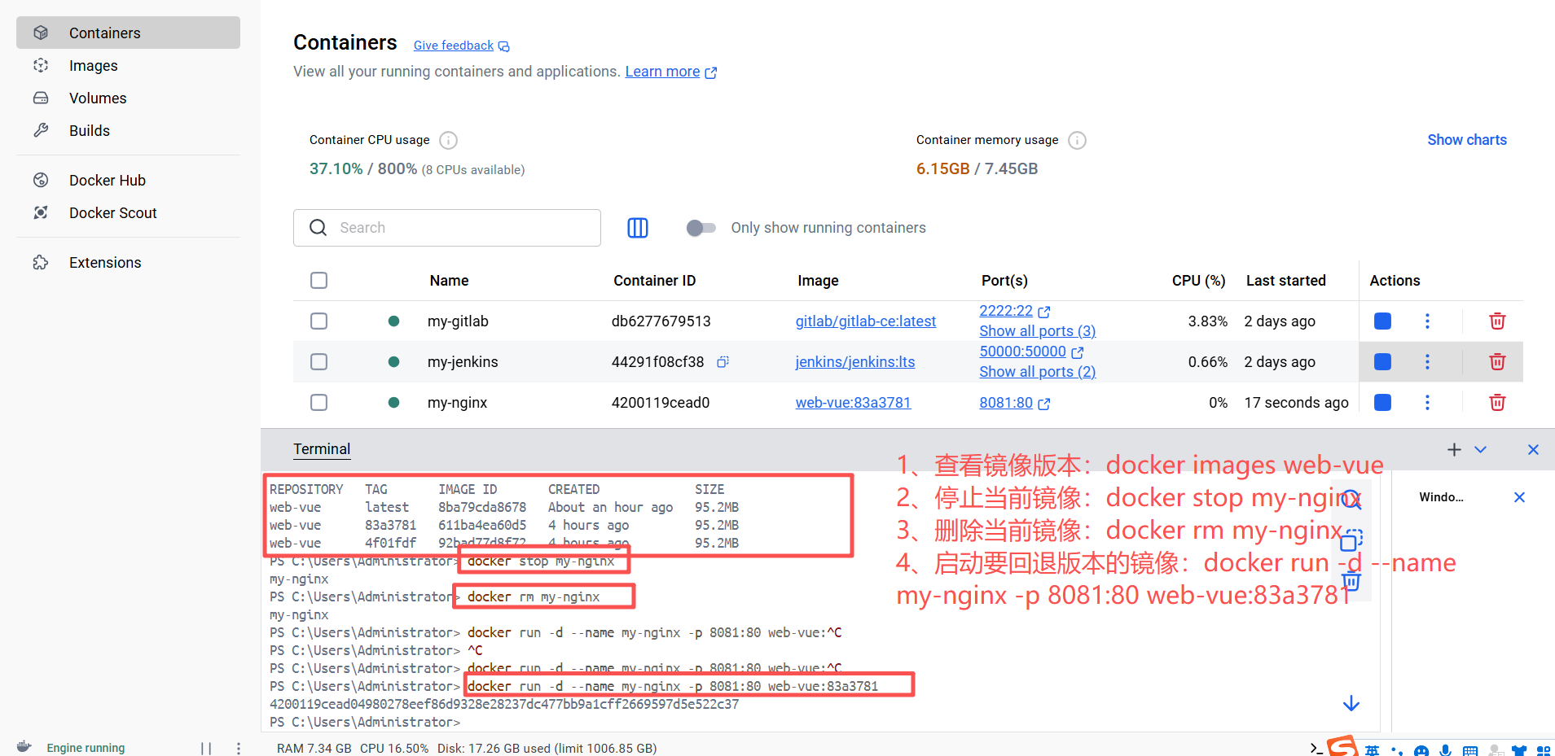Open the Builds section

[x=128, y=130]
